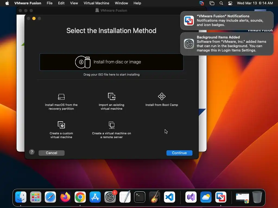Open the Apple menu
Image resolution: width=278 pixels, height=208 pixels.
click(x=7, y=3)
